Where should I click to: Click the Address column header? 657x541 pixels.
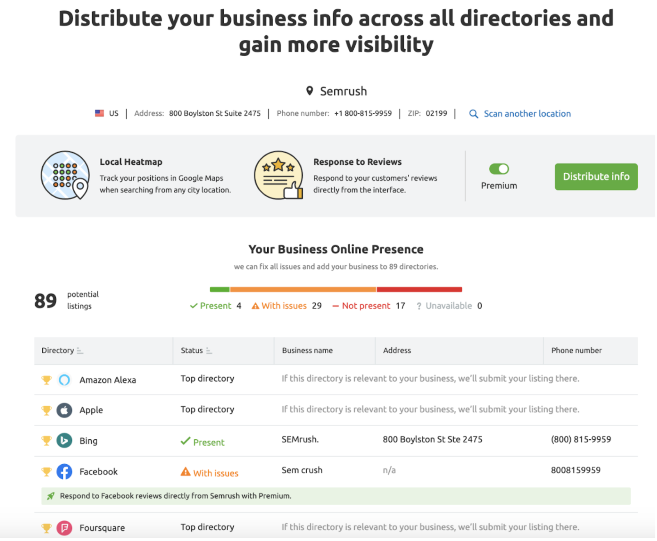[397, 351]
